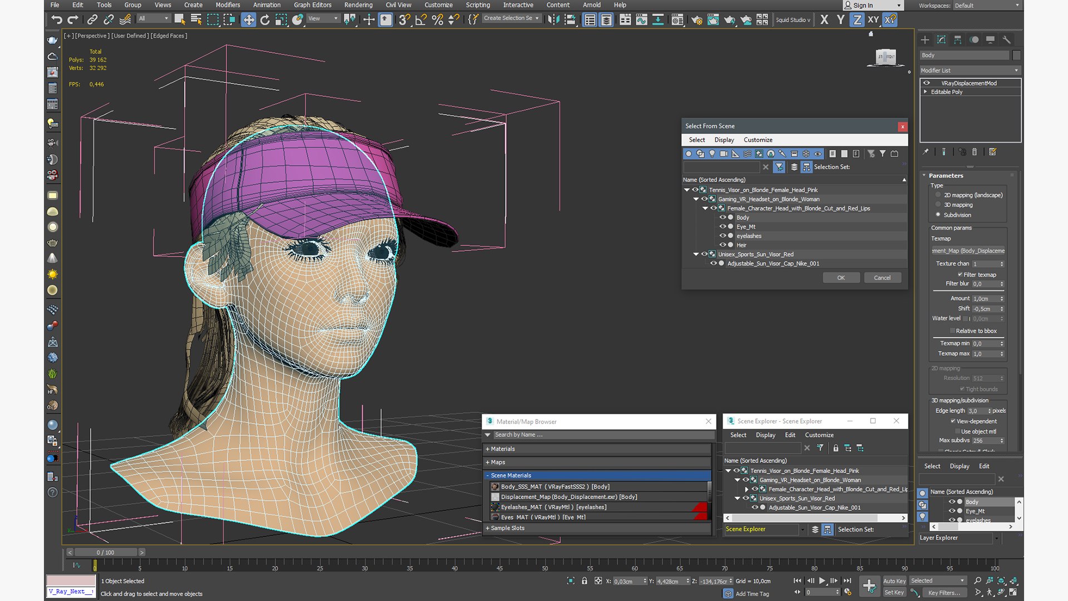Click the Sign In button
1068x601 pixels.
(x=872, y=5)
